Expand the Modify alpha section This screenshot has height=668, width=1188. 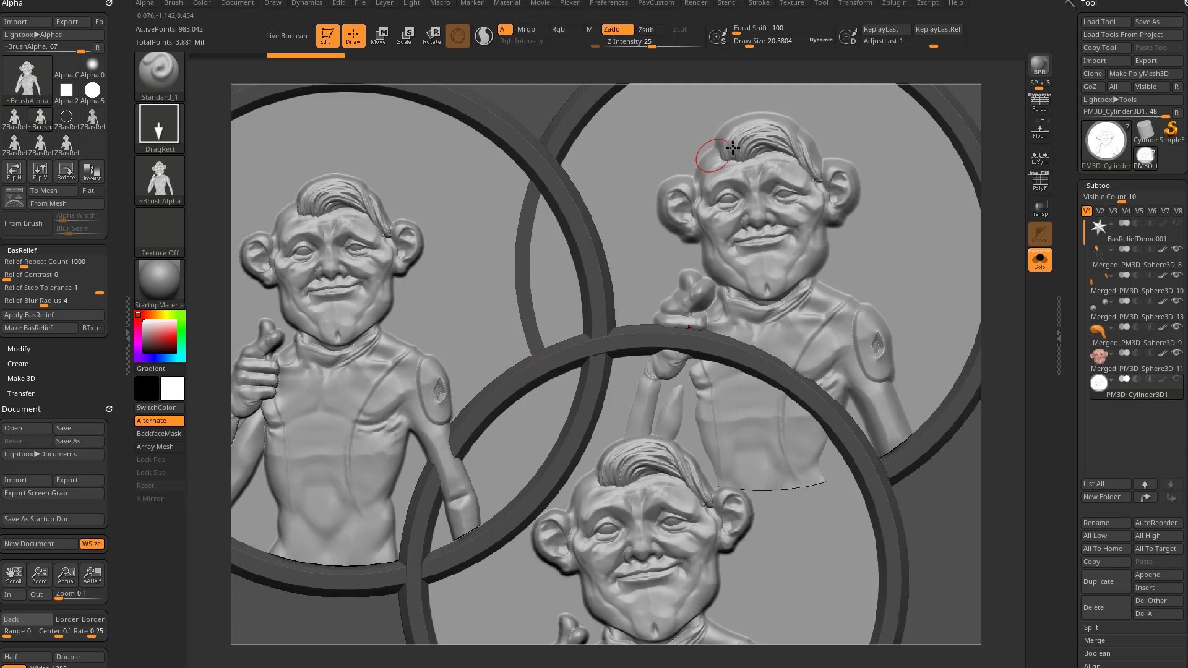19,349
